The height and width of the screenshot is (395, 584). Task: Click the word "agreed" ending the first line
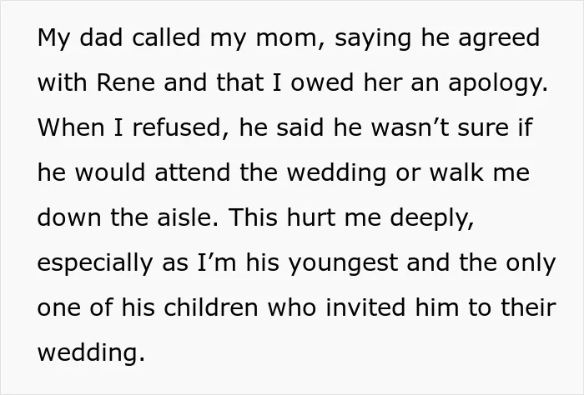(499, 40)
